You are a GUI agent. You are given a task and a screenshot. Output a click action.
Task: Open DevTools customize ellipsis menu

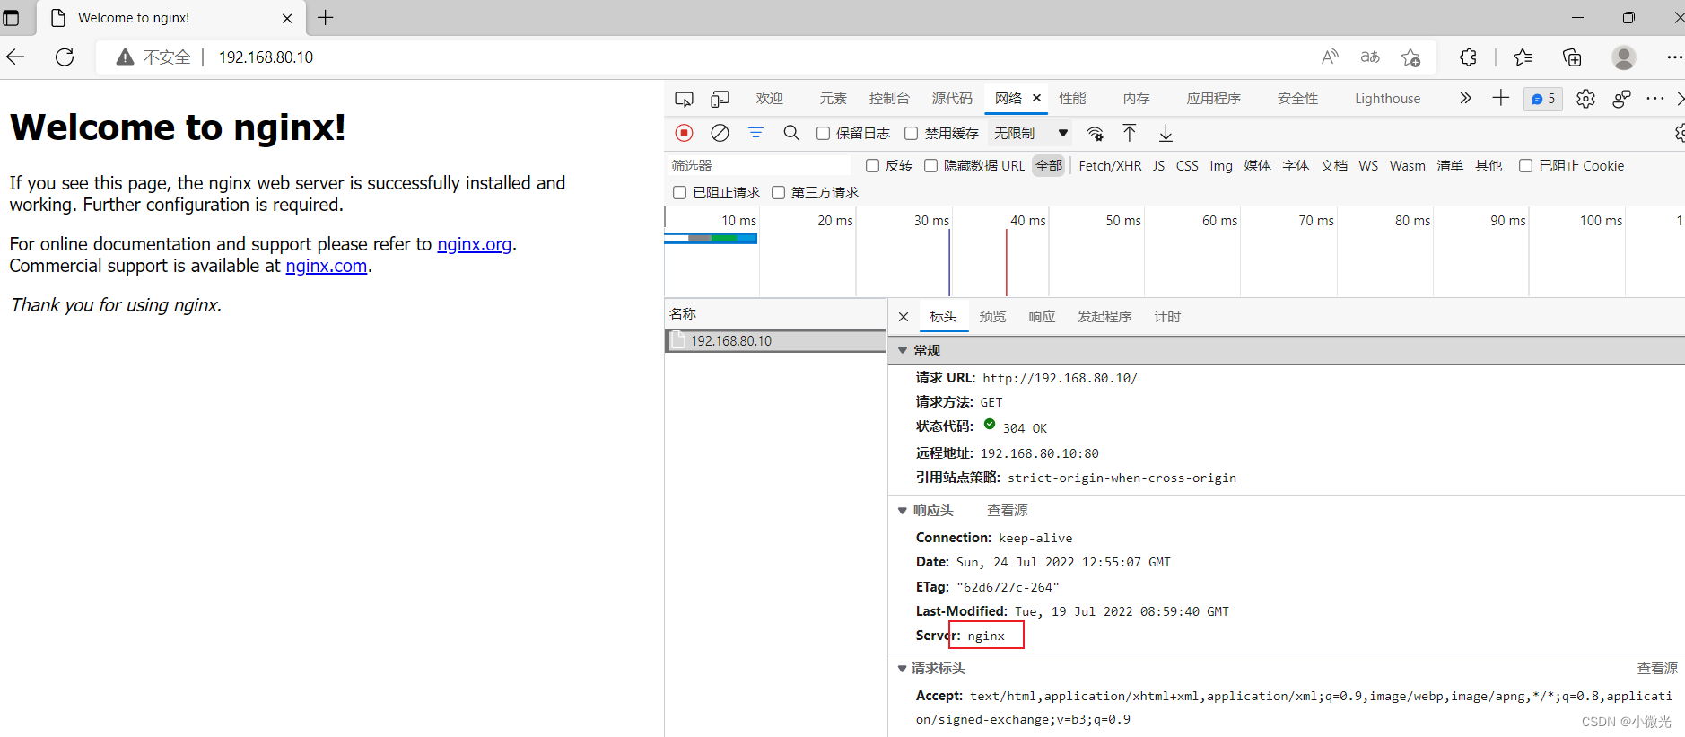pos(1655,99)
